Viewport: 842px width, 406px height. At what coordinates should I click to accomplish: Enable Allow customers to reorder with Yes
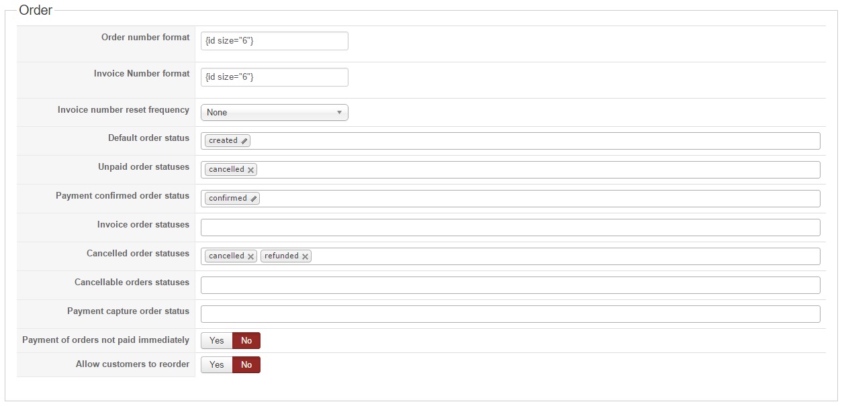(216, 365)
